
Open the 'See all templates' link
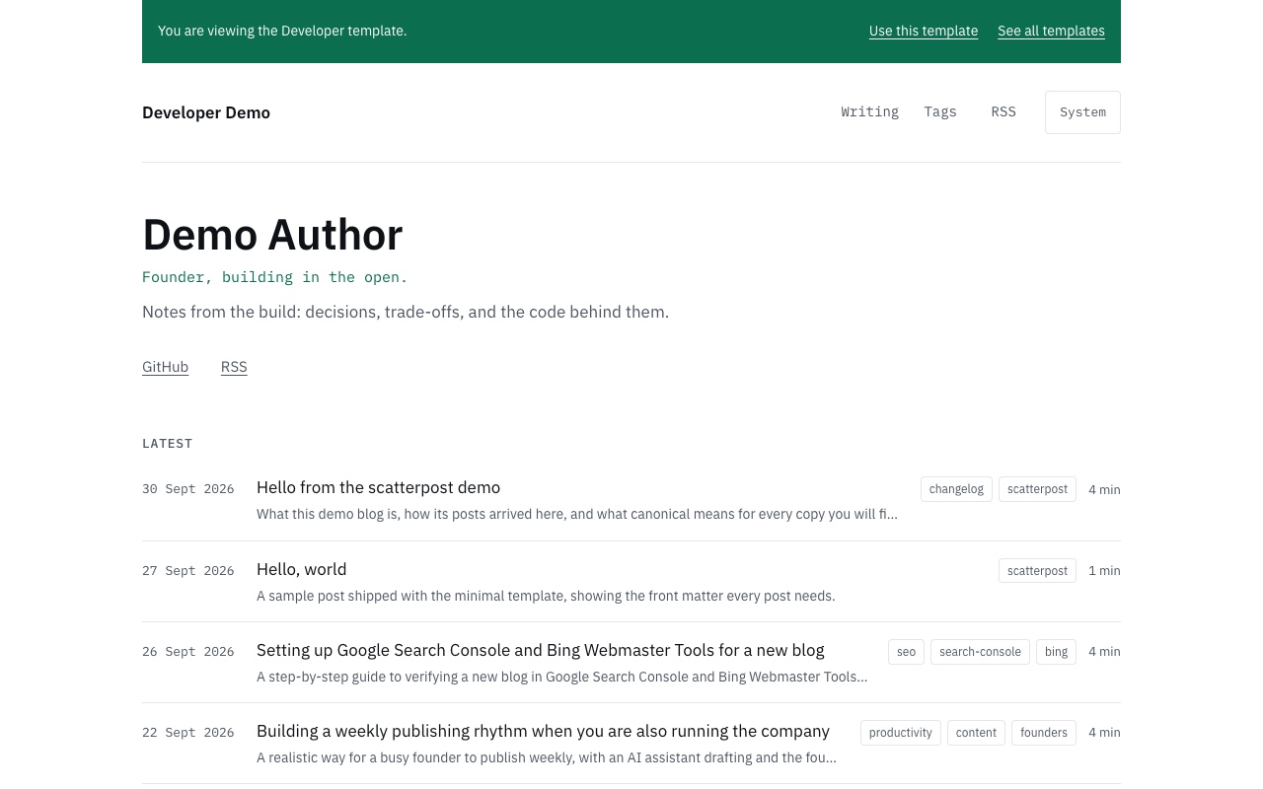pos(1051,31)
